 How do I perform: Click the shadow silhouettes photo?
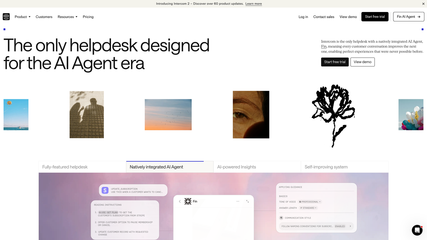point(87,115)
